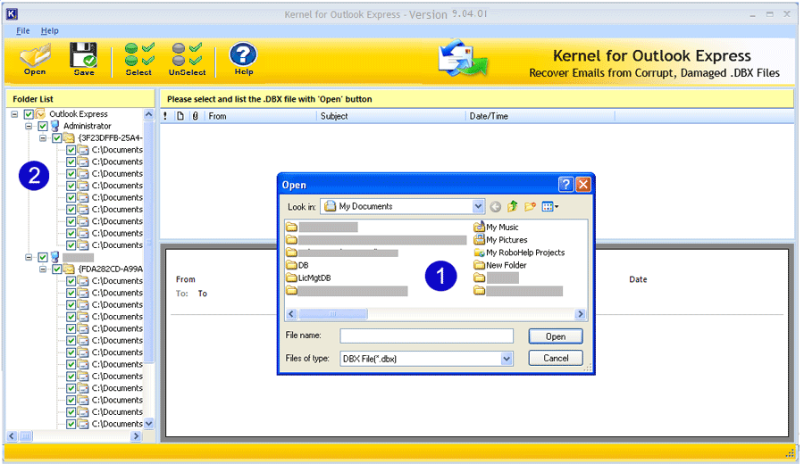Click the File name input field

[x=427, y=336]
